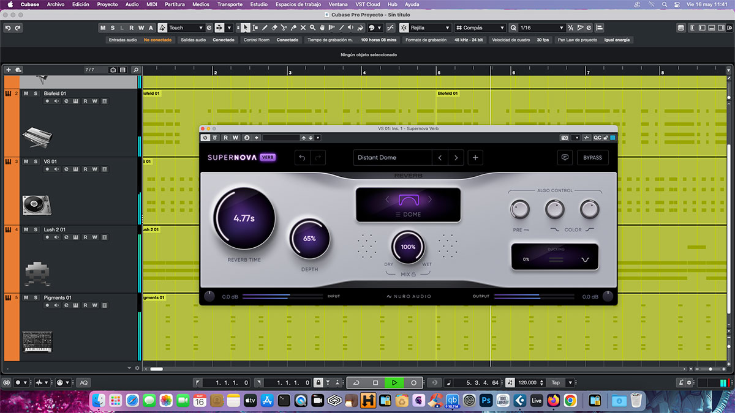Mute the Pigments 01 track
735x413 pixels.
coord(26,297)
